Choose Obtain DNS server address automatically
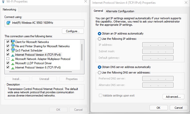This screenshot has height=114, width=190. [x=100, y=67]
